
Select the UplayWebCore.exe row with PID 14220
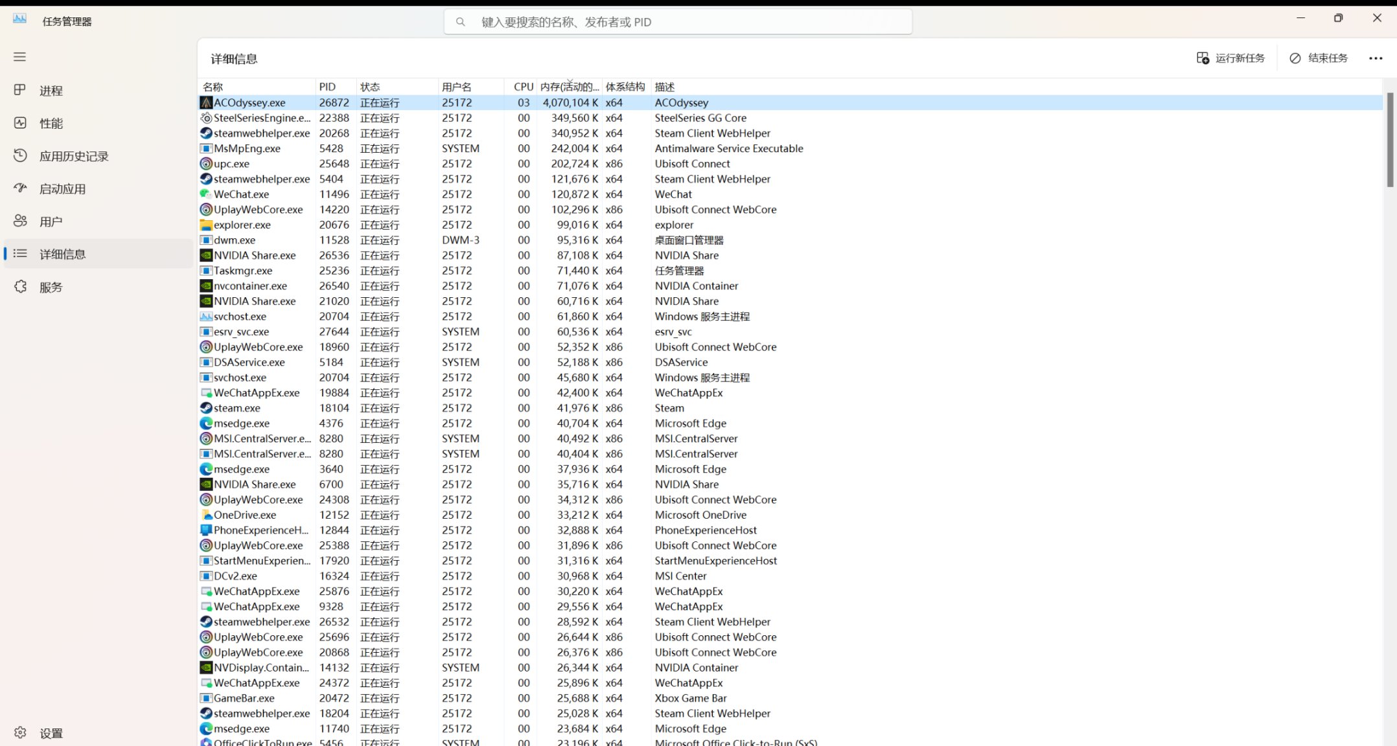point(790,210)
